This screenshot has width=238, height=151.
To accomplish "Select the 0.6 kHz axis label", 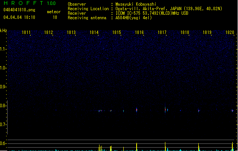I will point(3,143).
